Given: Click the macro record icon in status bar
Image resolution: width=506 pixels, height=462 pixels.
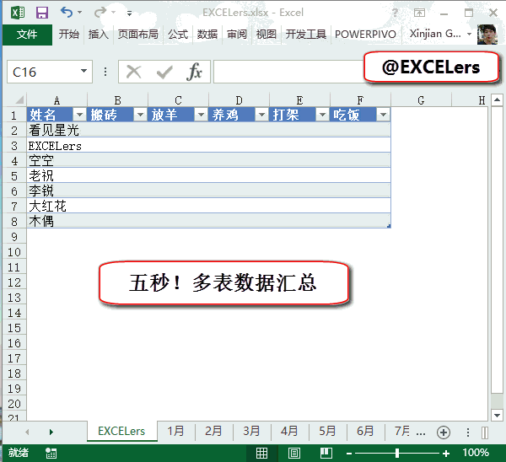Looking at the screenshot, I should coord(51,454).
